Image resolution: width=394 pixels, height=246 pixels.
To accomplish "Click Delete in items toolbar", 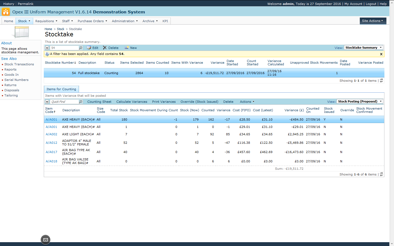I will coord(228,102).
